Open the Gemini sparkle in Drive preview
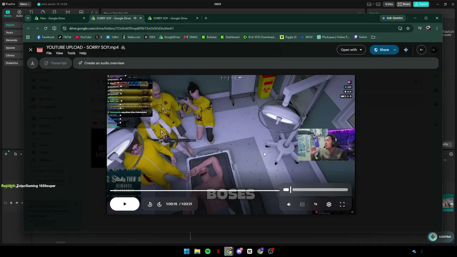The height and width of the screenshot is (257, 457). click(x=406, y=50)
